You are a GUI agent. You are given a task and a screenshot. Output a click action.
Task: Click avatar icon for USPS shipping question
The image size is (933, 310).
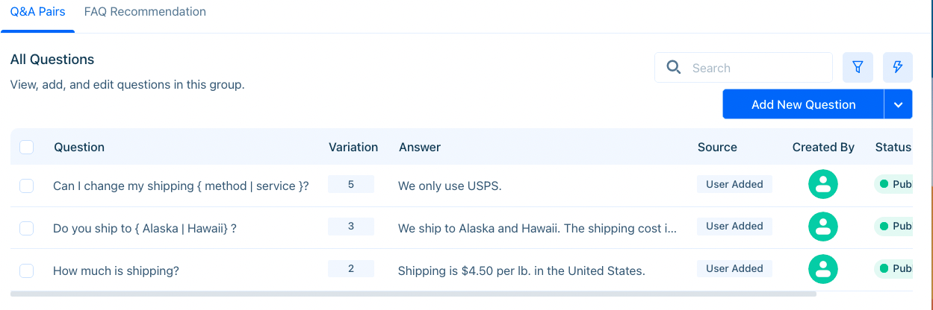[x=823, y=185]
